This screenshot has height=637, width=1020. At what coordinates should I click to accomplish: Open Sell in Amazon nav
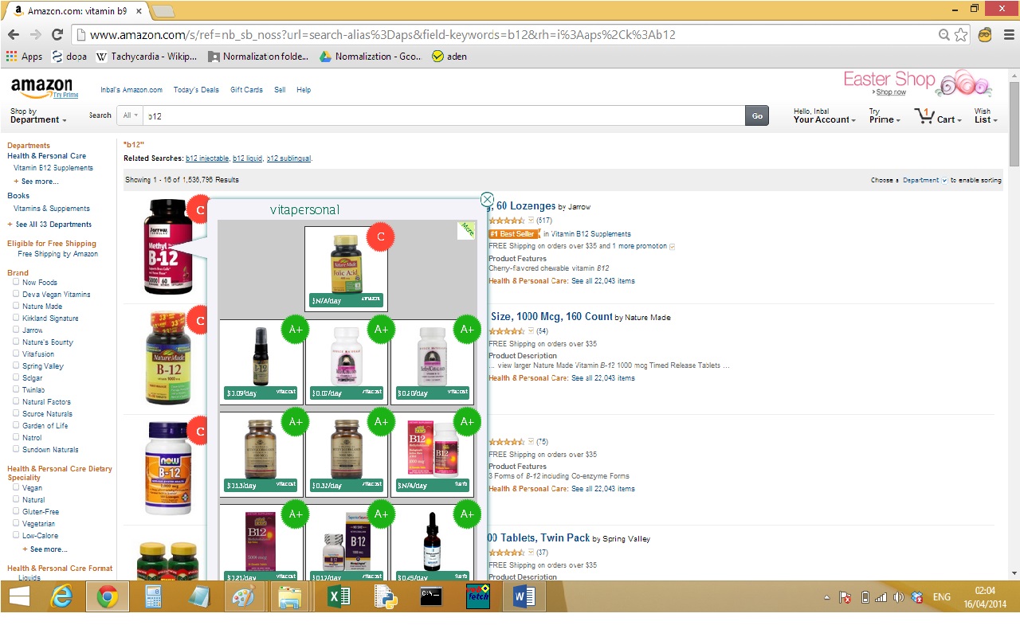tap(280, 90)
